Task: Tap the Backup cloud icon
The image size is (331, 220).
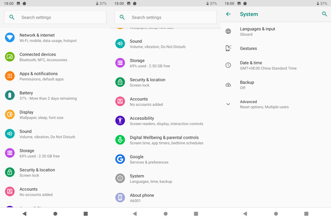Action: pyautogui.click(x=228, y=85)
